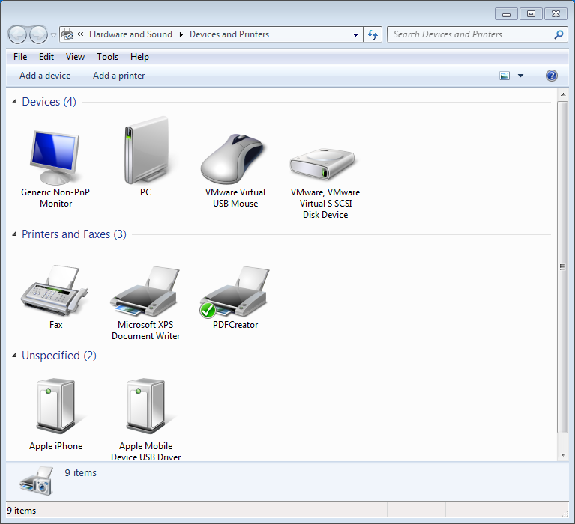This screenshot has height=524, width=575.
Task: Click devices icon in details pane
Action: pos(37,481)
